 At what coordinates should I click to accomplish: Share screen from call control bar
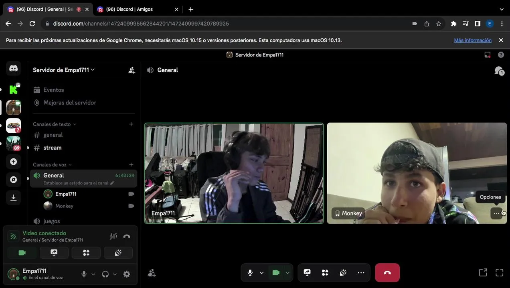tap(307, 273)
